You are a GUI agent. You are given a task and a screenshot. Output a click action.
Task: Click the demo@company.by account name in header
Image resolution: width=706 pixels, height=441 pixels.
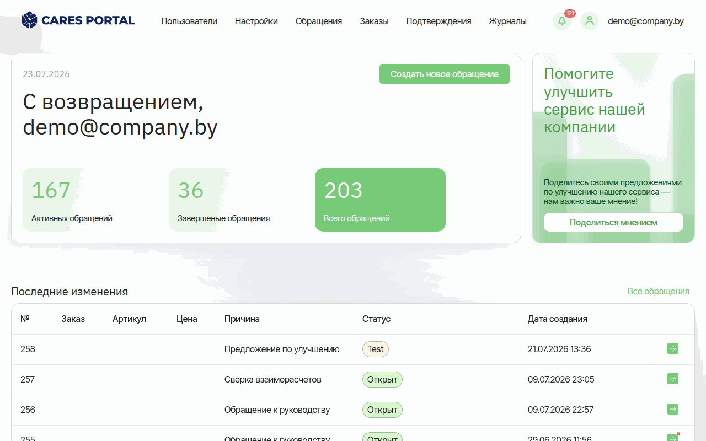coord(646,21)
